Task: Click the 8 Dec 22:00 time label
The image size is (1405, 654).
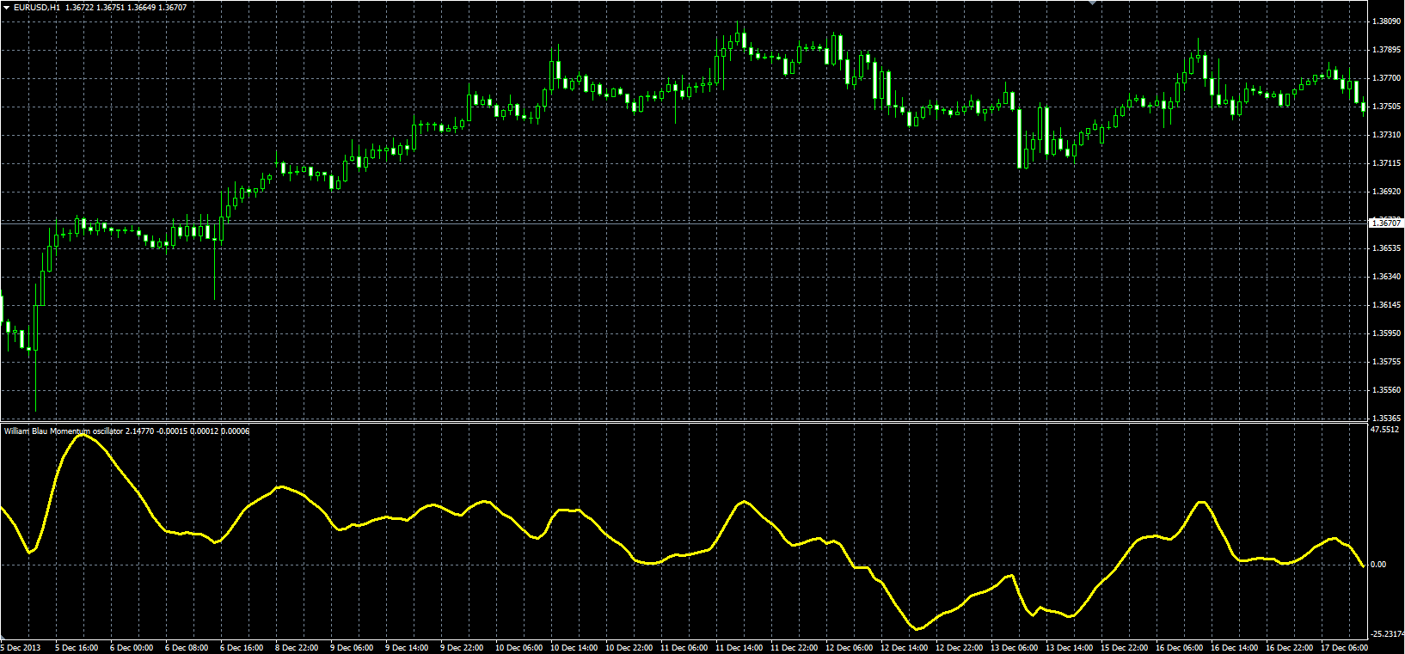Action: [x=297, y=648]
